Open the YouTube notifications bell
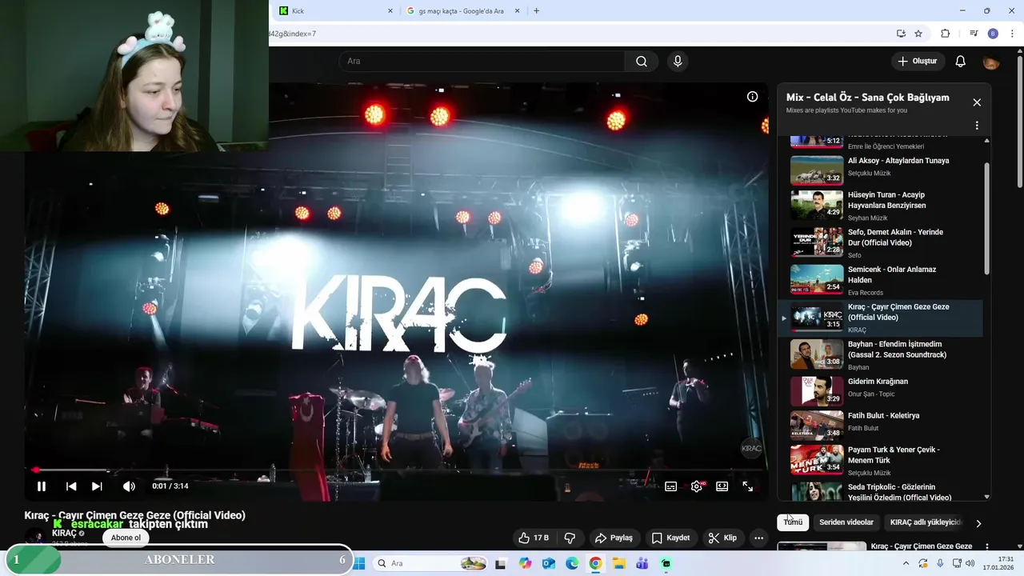Viewport: 1024px width, 576px height. tap(961, 62)
